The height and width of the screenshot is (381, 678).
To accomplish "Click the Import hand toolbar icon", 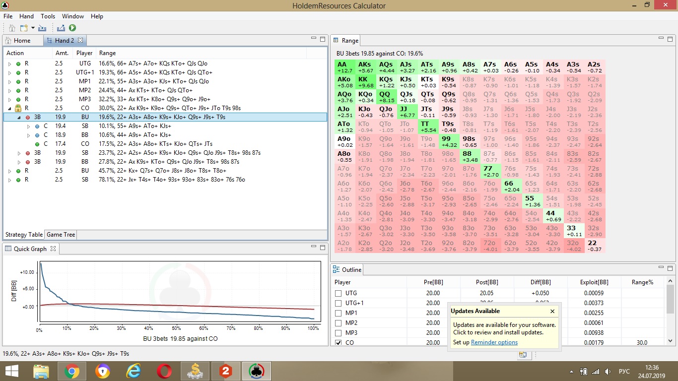I will tap(42, 28).
